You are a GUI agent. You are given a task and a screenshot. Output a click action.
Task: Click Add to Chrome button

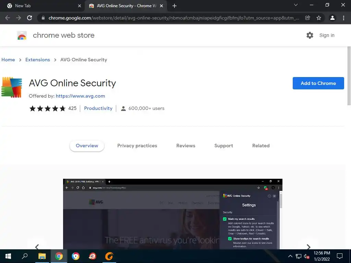[x=318, y=83]
